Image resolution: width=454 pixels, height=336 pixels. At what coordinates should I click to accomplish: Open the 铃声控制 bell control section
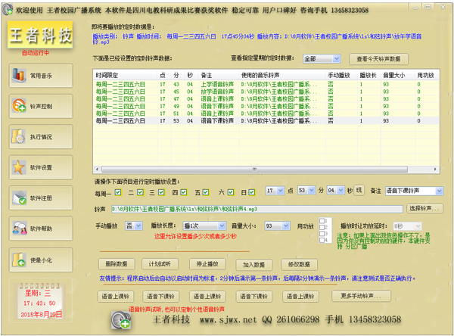38,106
